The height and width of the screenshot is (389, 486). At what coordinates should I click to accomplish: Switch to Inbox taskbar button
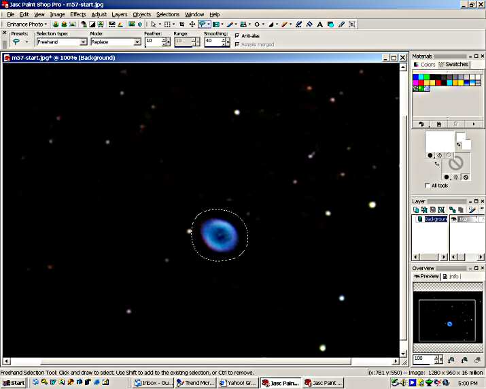click(153, 383)
